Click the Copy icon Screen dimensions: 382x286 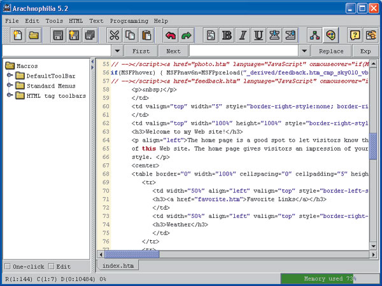130,35
